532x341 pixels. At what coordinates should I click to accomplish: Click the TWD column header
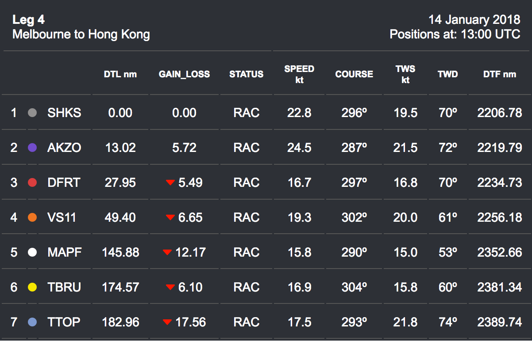click(x=448, y=74)
